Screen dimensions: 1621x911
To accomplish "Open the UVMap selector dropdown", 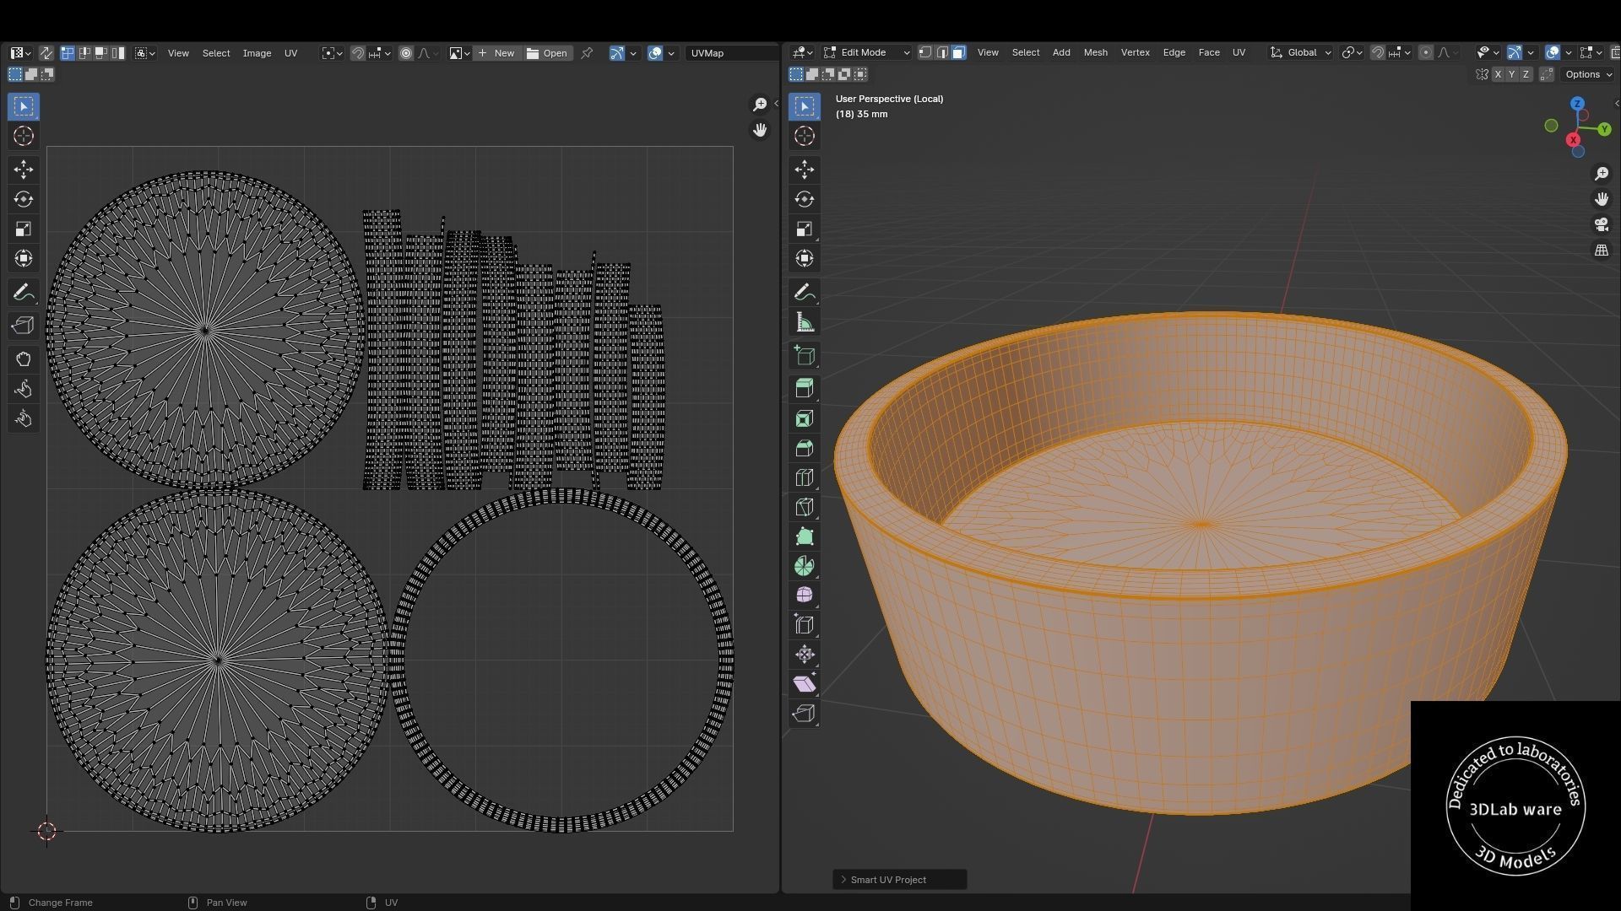I will tap(731, 53).
